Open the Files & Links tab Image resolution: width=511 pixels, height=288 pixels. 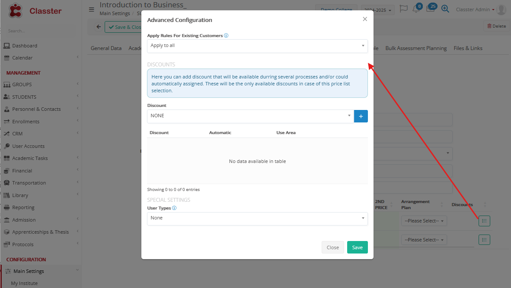[x=468, y=48]
